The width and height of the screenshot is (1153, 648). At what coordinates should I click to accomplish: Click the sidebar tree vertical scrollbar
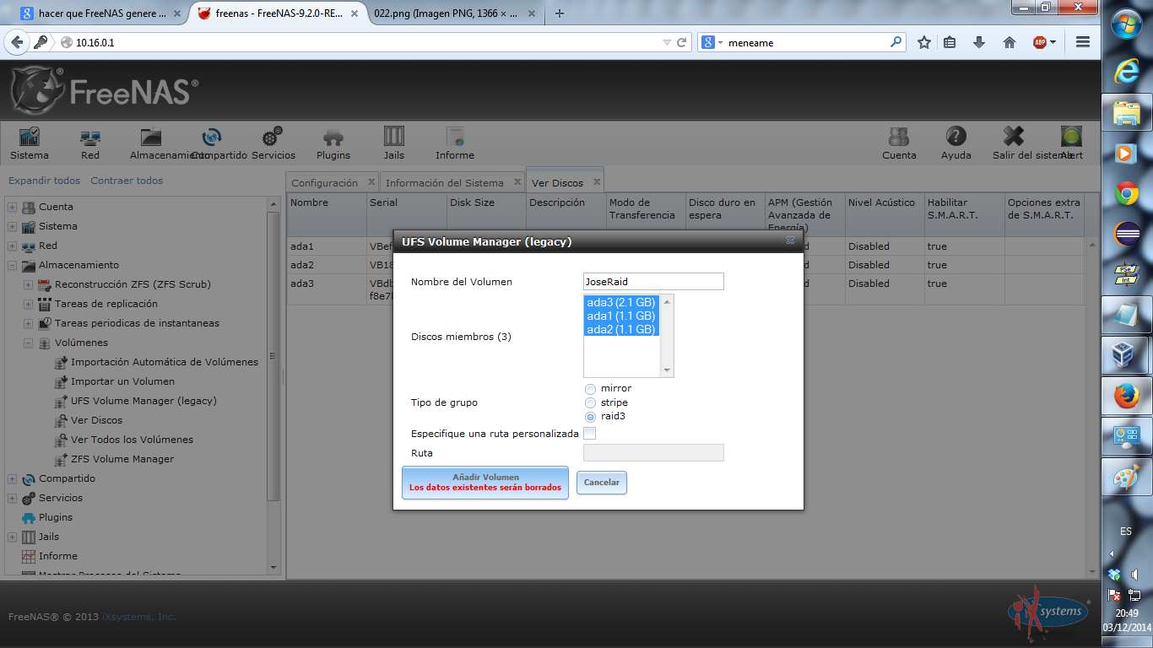click(273, 354)
